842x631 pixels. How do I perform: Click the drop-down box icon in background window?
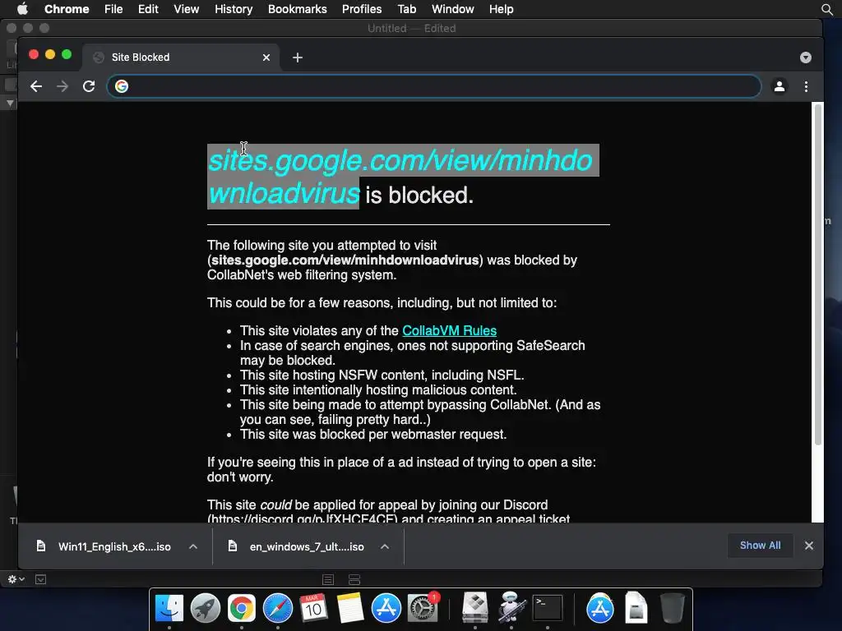[41, 579]
